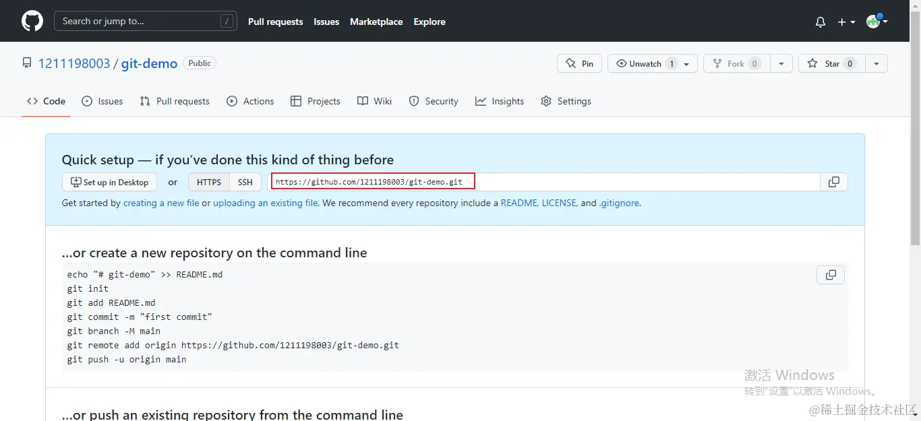This screenshot has height=421, width=921.
Task: Open the README link
Action: coord(519,203)
